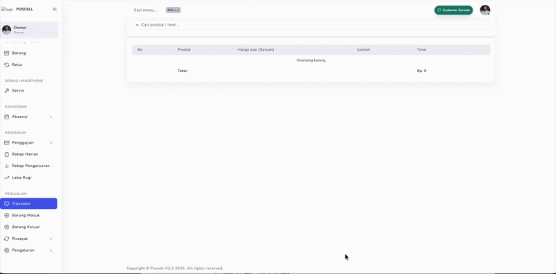The image size is (556, 274).
Task: Click the Ctrl + / shortcut badge
Action: 173,10
